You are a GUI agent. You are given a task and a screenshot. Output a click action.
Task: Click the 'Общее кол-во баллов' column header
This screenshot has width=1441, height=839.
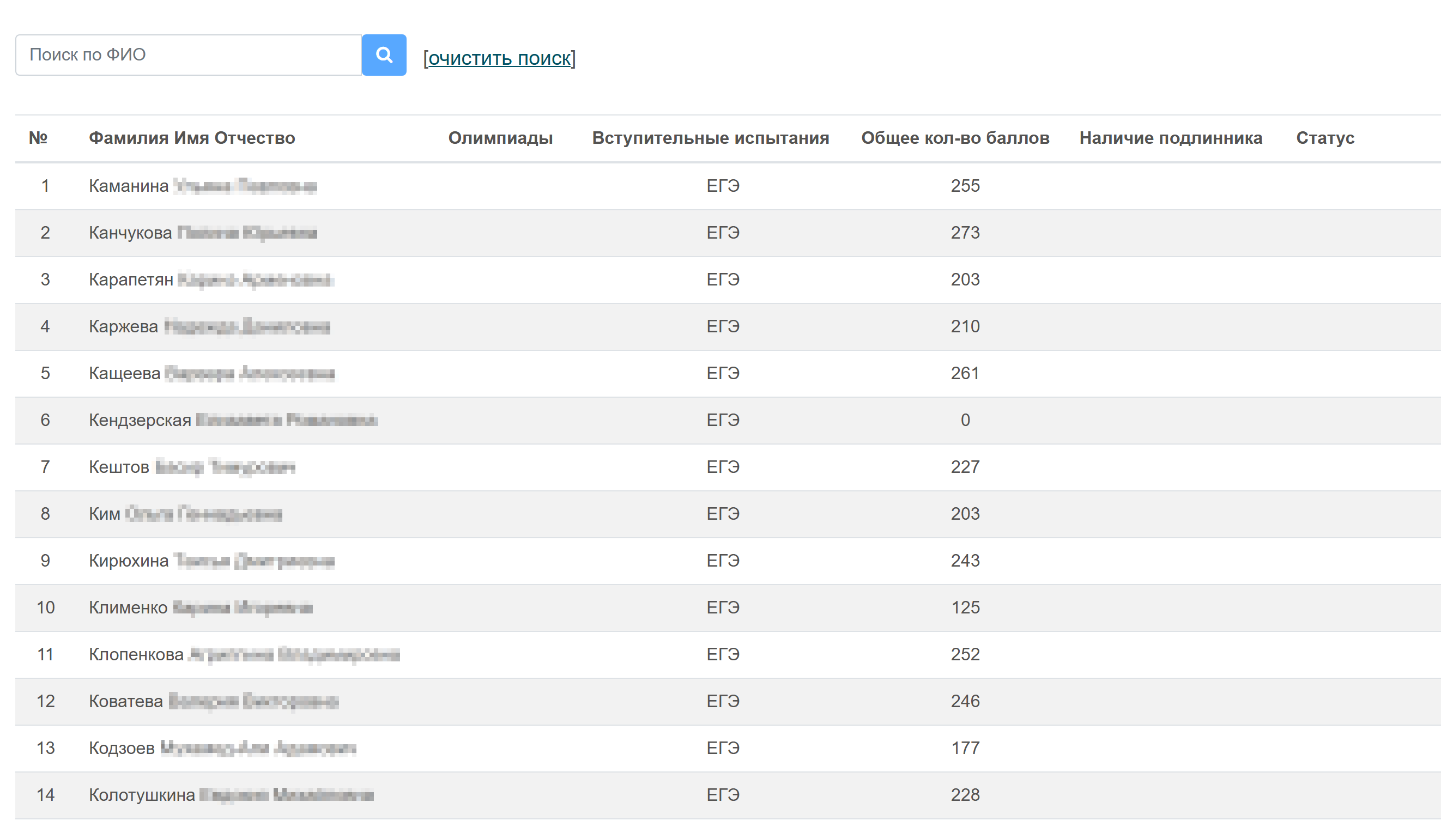[955, 138]
